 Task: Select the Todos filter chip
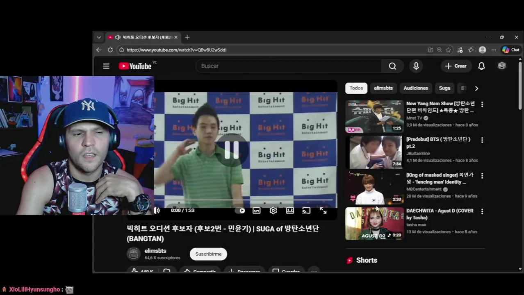tap(356, 88)
